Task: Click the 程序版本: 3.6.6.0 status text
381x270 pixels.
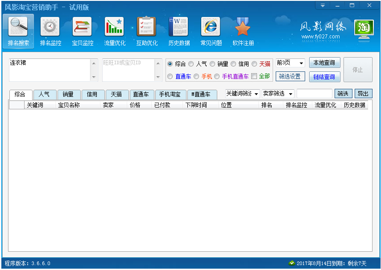Action: (28, 263)
